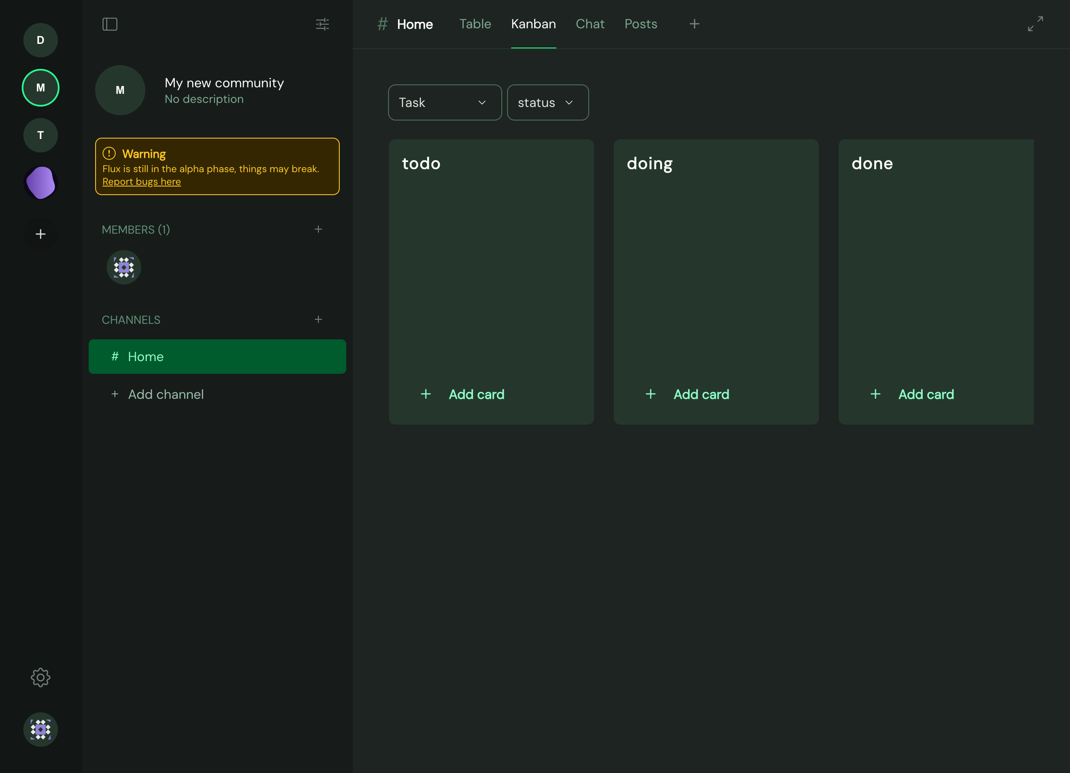Create new community with plus icon

click(x=41, y=234)
